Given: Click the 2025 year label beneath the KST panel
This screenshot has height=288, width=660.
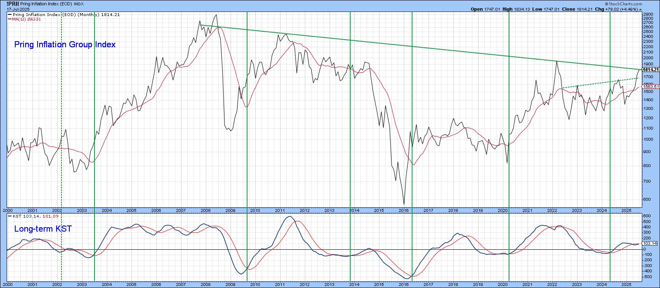Looking at the screenshot, I should (x=626, y=284).
